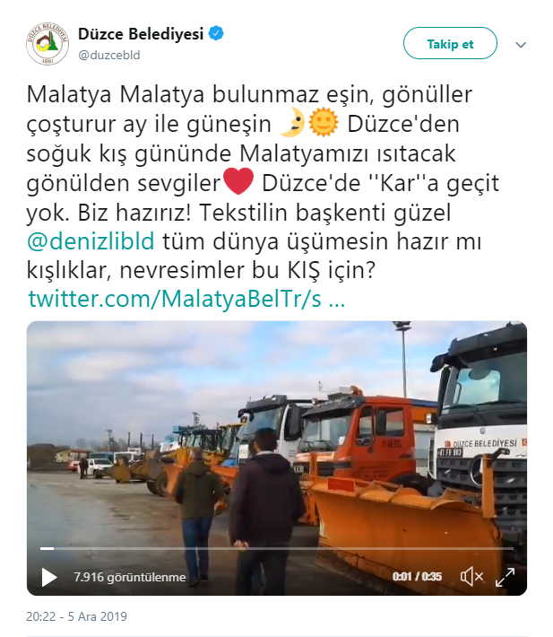Click the verified badge icon
The height and width of the screenshot is (637, 553).
(x=216, y=33)
